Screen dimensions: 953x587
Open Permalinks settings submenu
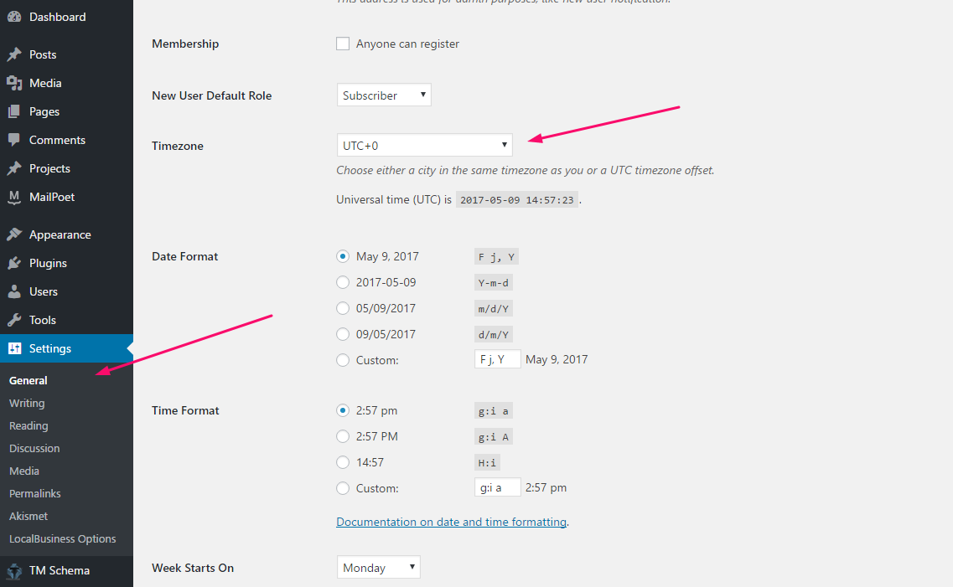pos(34,493)
